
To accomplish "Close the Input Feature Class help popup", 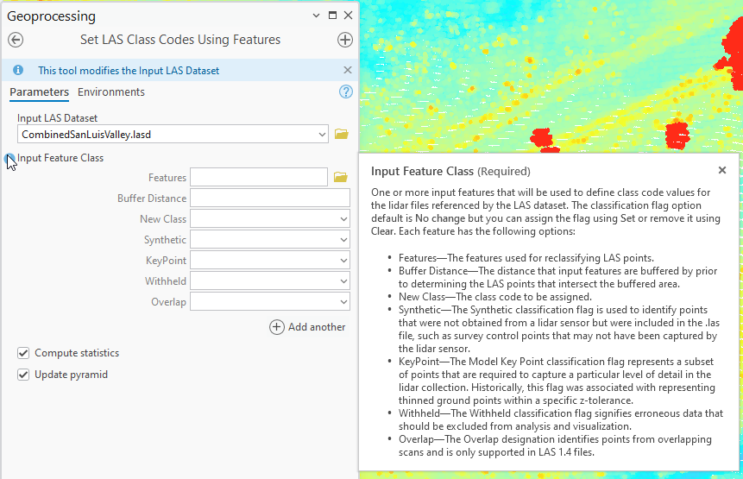I will (721, 170).
